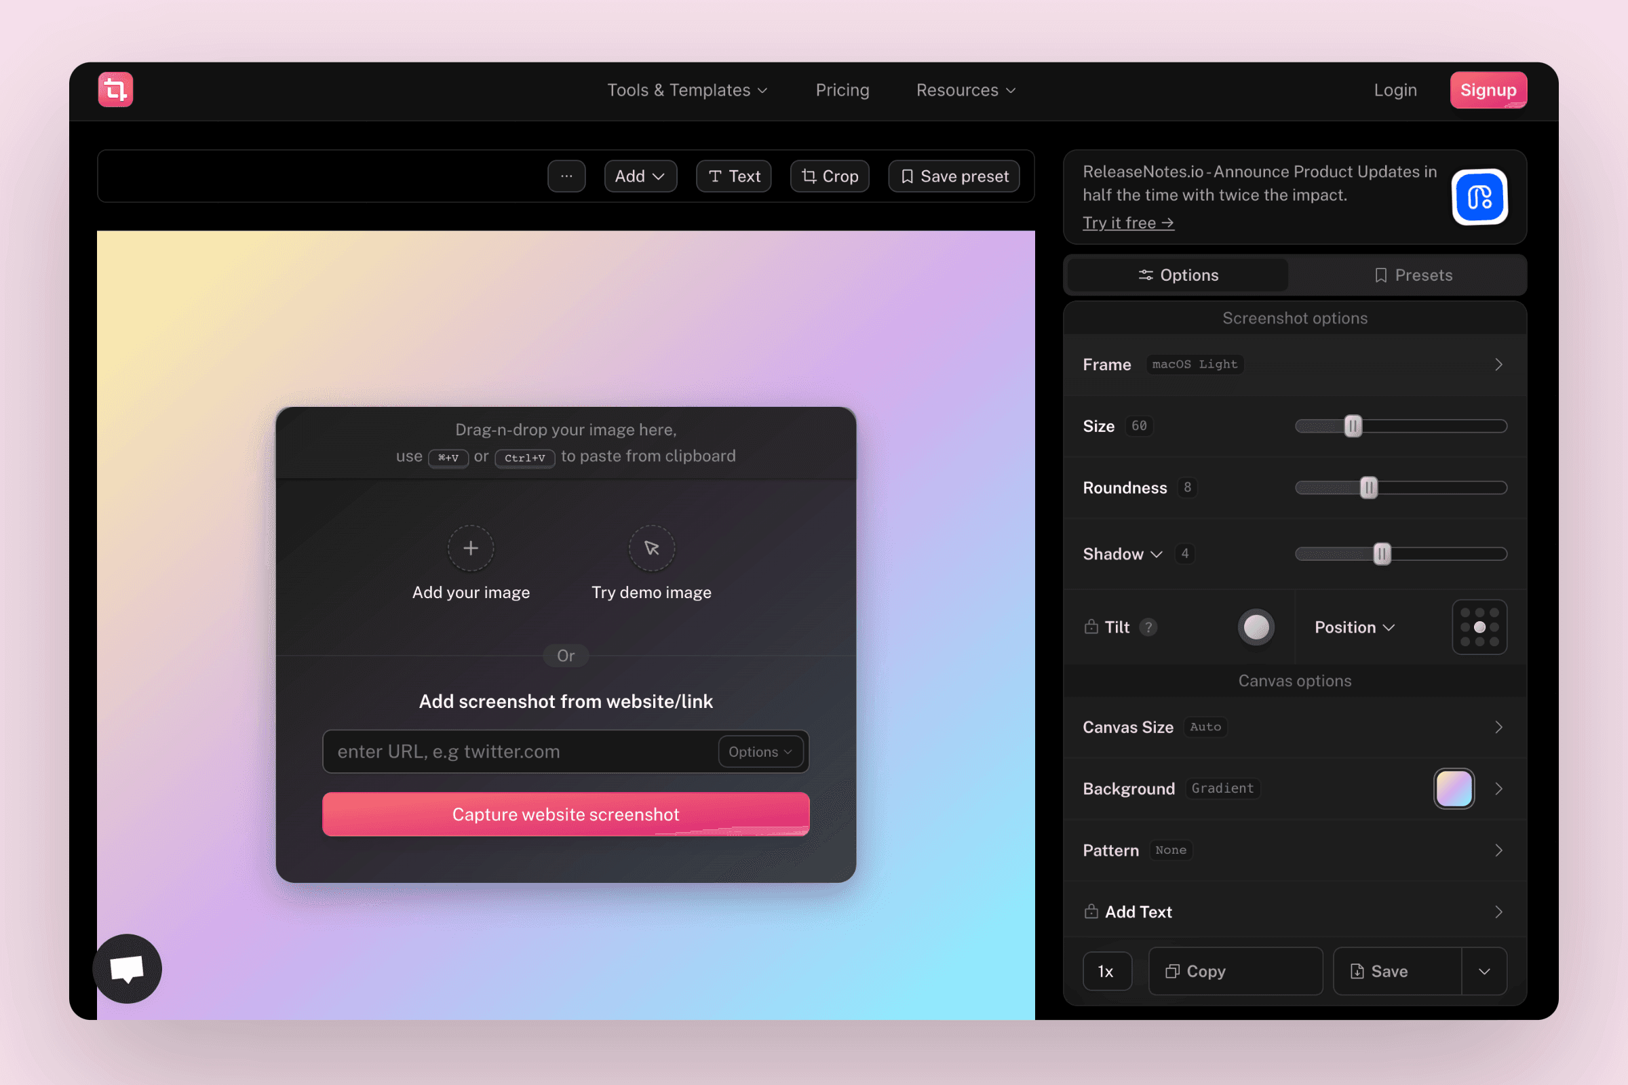
Task: Select the Crop tool
Action: 829,176
